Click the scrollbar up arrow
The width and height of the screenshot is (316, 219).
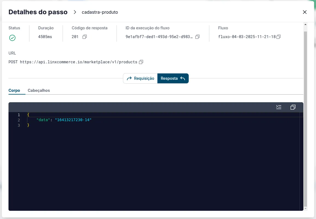point(305,24)
